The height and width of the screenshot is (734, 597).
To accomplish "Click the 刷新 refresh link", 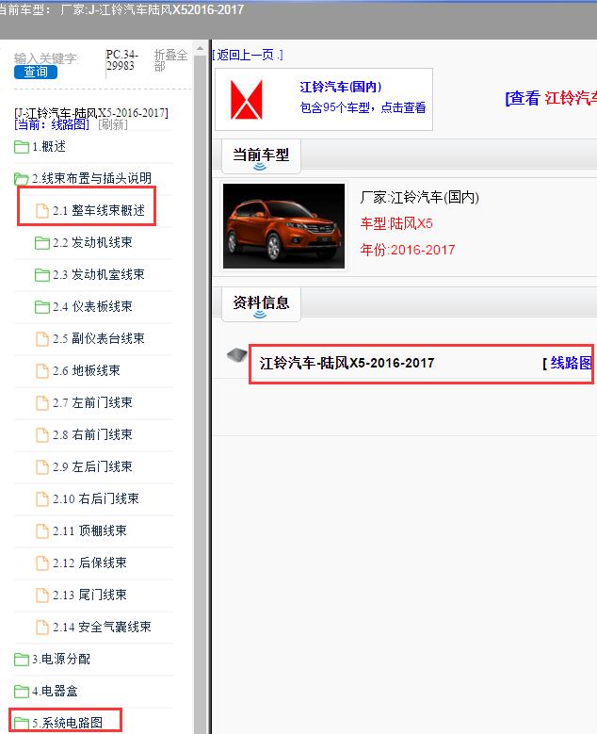I will point(113,124).
